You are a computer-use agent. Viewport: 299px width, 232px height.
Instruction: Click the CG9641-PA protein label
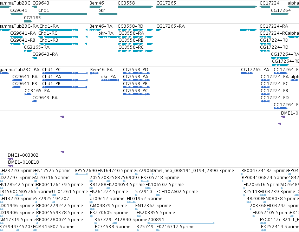pyautogui.click(x=25, y=77)
